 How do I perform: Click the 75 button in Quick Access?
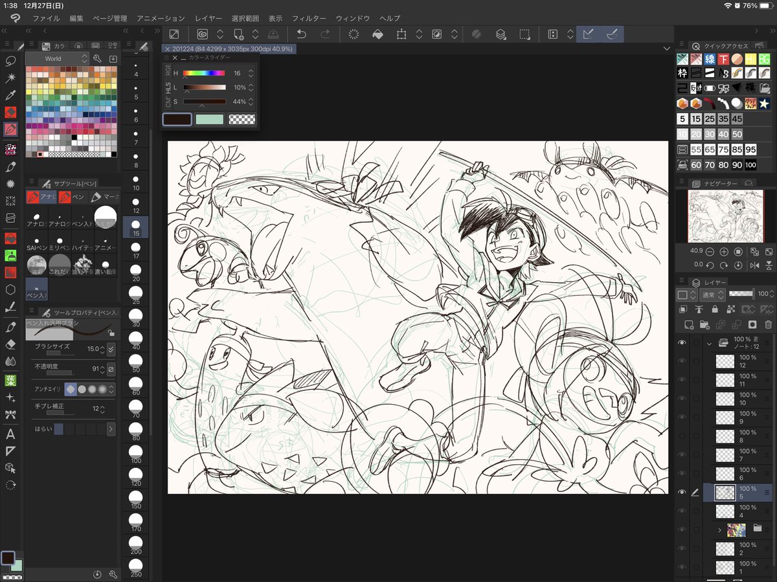click(x=723, y=150)
